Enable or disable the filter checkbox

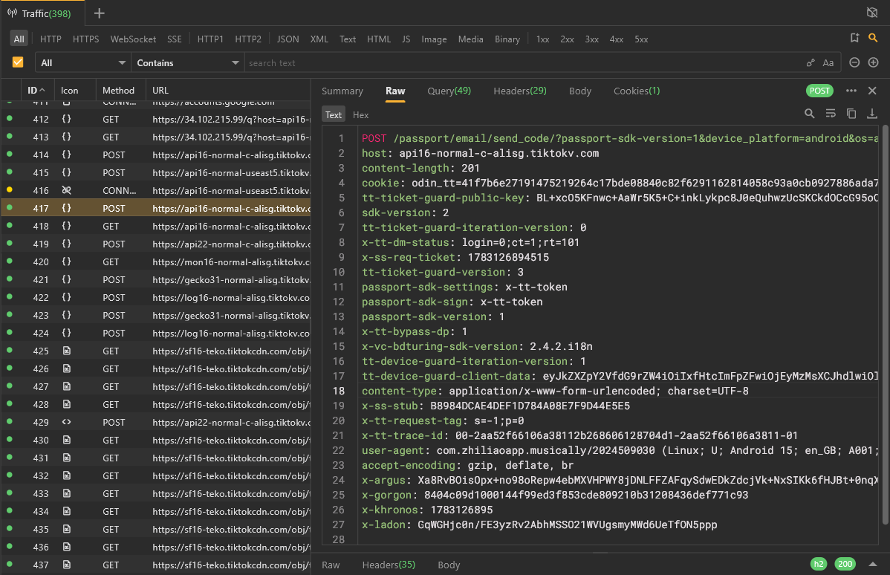point(18,62)
